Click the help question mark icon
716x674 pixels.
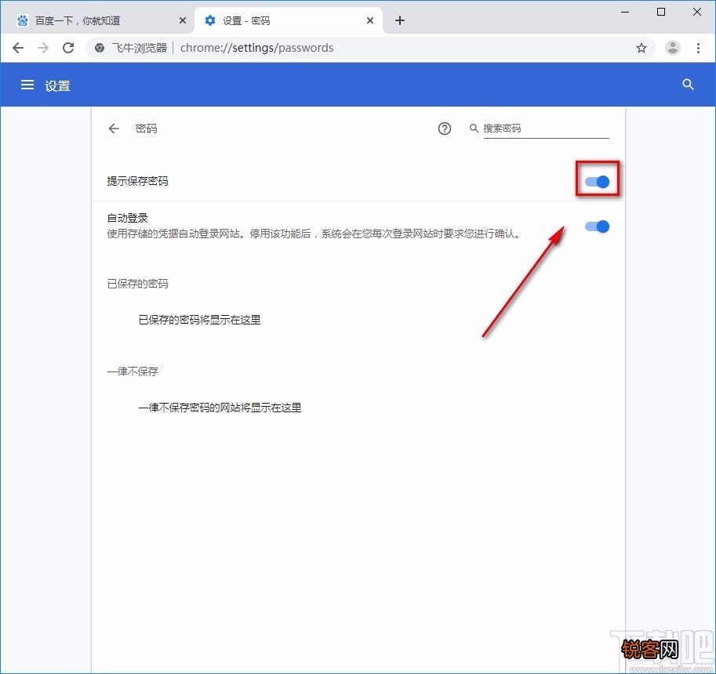click(445, 129)
